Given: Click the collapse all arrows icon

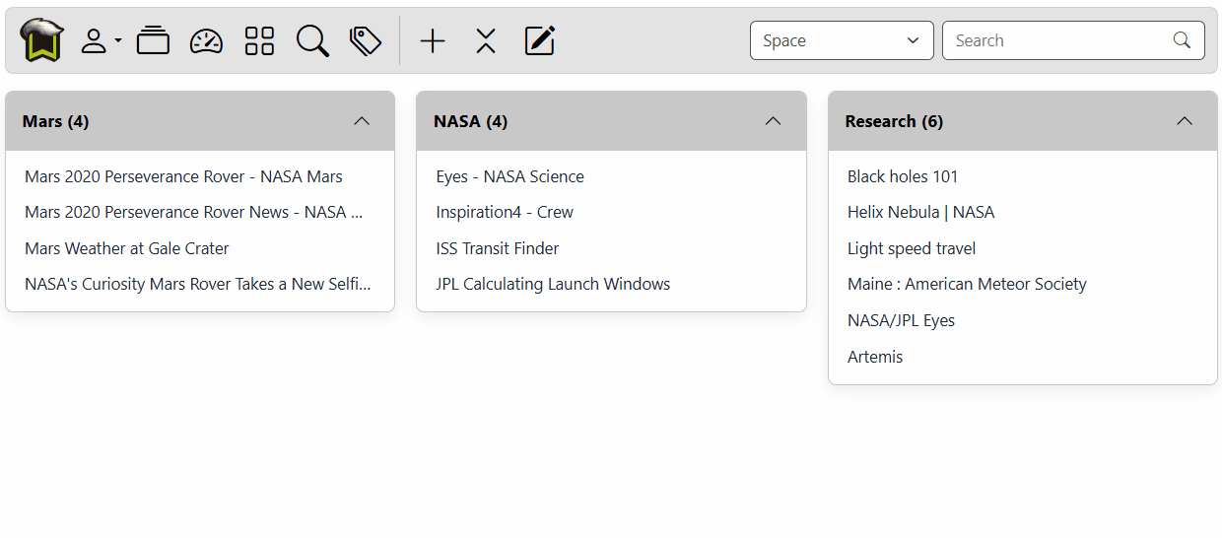Looking at the screenshot, I should coord(486,40).
